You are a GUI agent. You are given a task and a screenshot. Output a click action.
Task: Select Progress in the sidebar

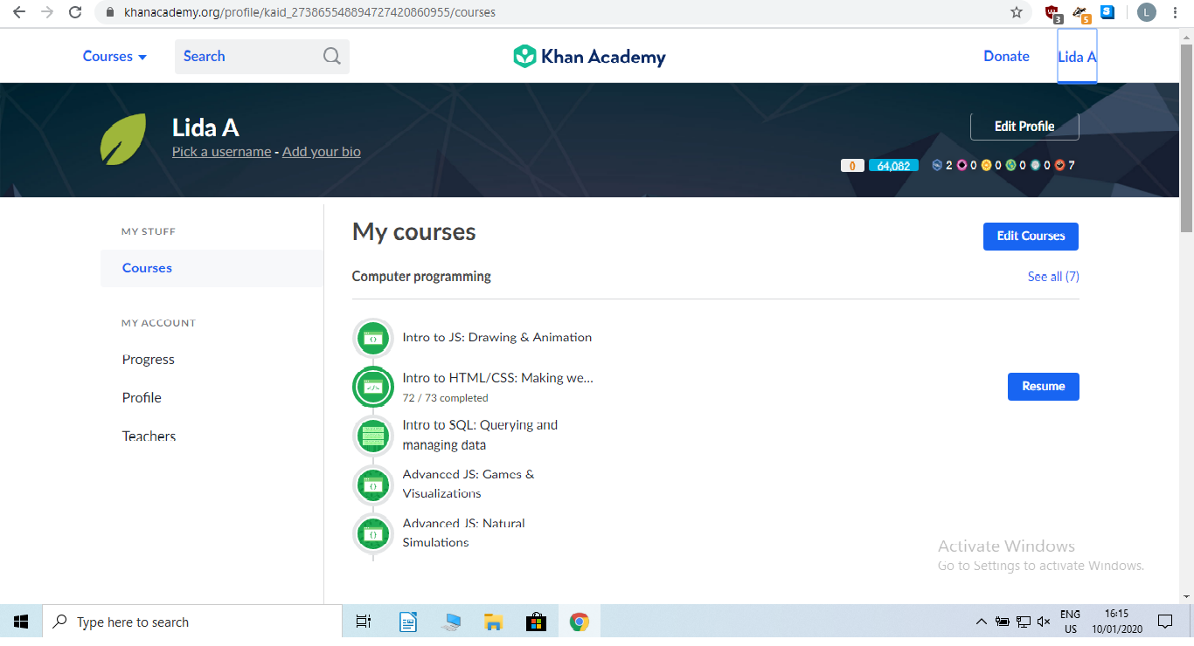click(x=149, y=360)
